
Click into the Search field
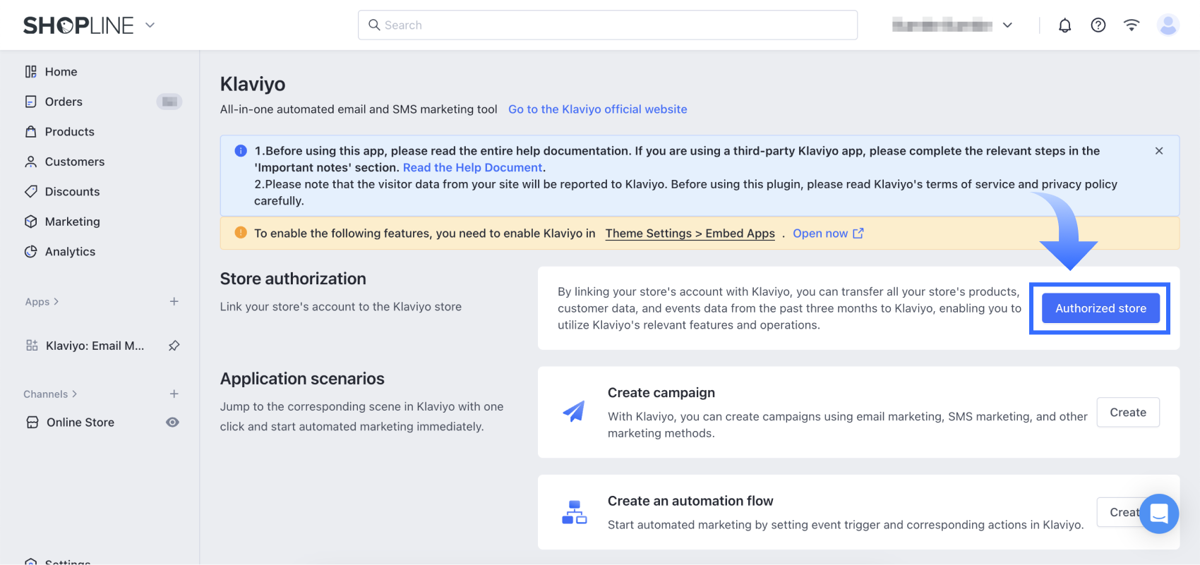(x=607, y=25)
